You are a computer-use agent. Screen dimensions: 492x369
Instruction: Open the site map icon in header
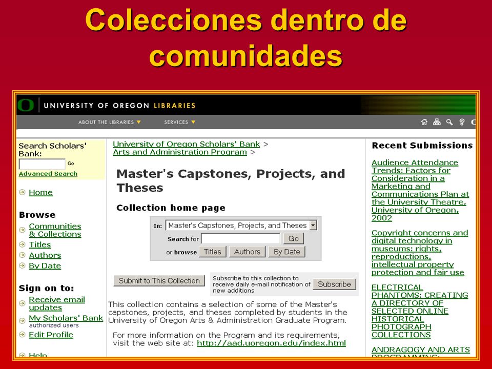[x=437, y=122]
